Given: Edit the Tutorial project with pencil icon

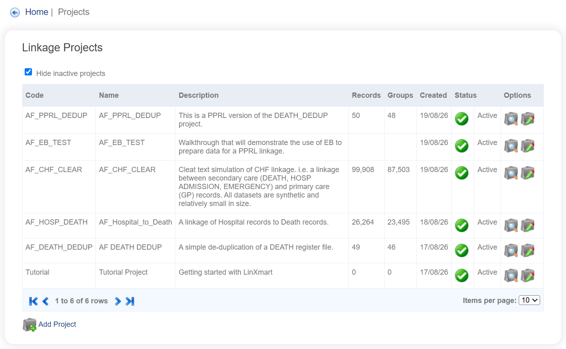Looking at the screenshot, I should click(x=528, y=276).
